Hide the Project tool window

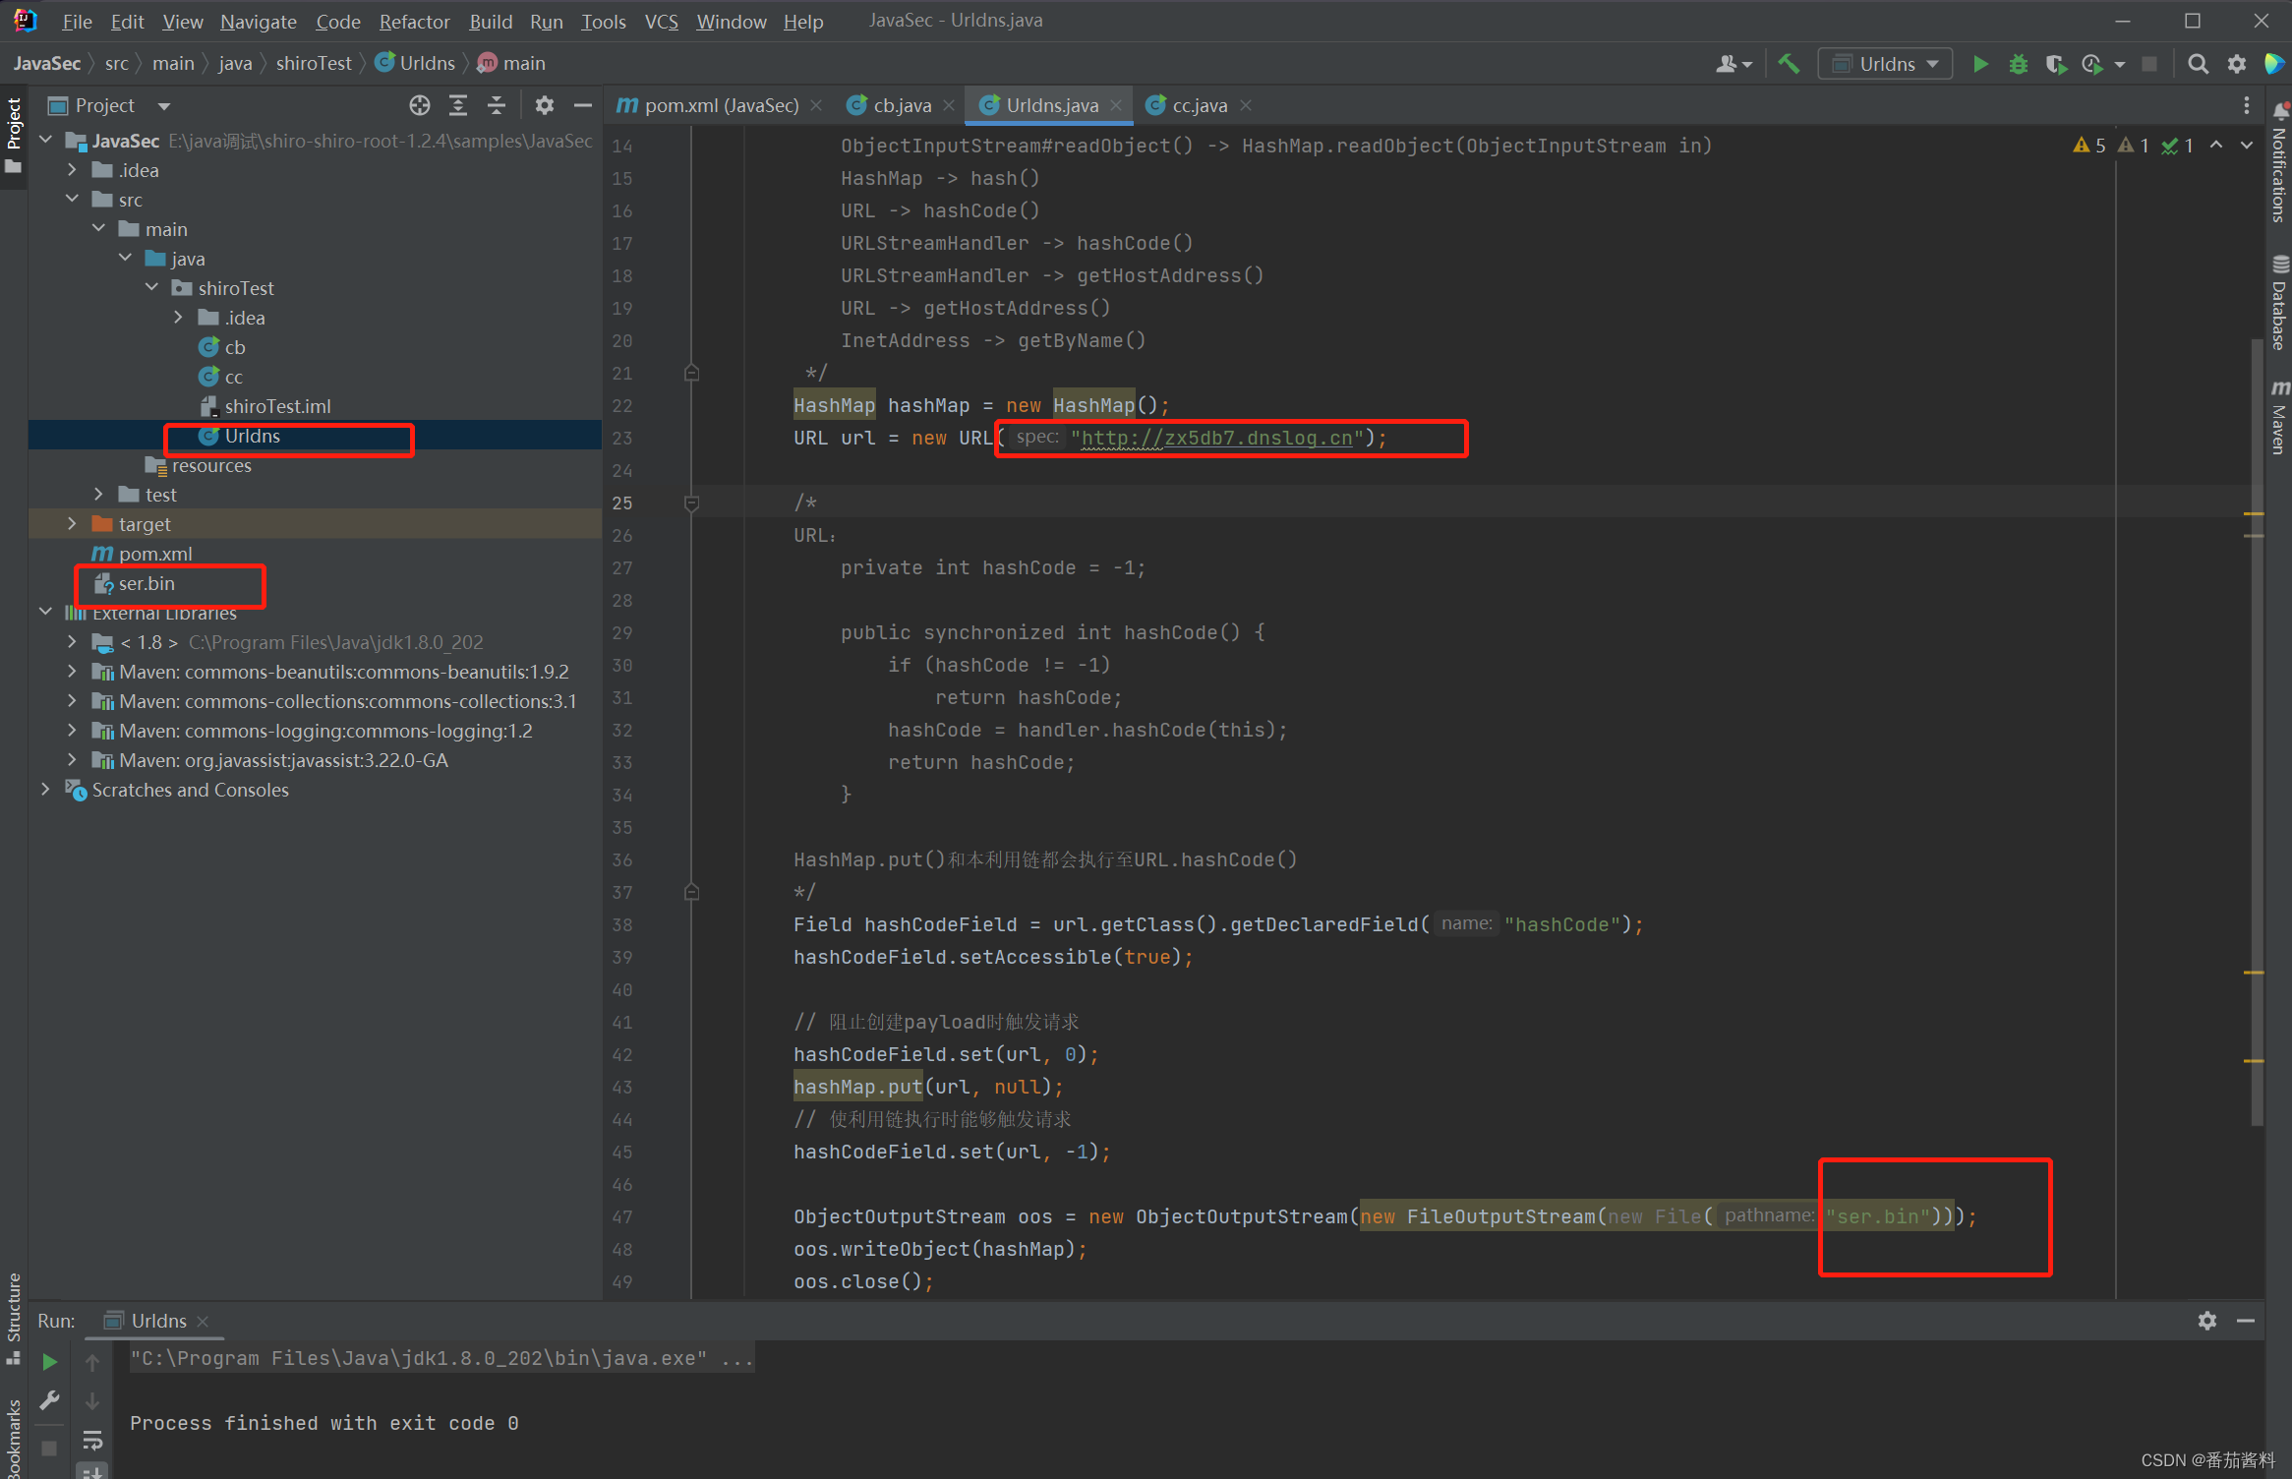coord(583,105)
